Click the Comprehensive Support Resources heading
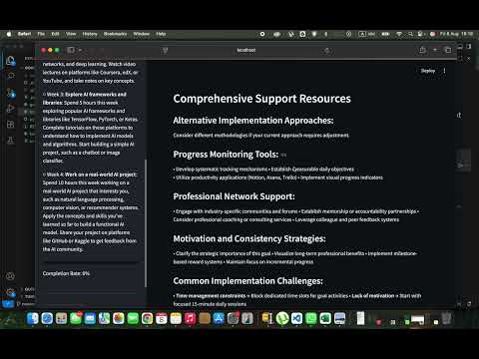This screenshot has height=359, width=479. tap(261, 99)
